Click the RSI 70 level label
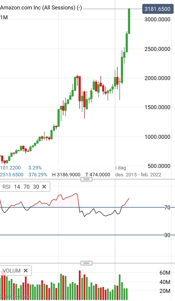 click(167, 207)
